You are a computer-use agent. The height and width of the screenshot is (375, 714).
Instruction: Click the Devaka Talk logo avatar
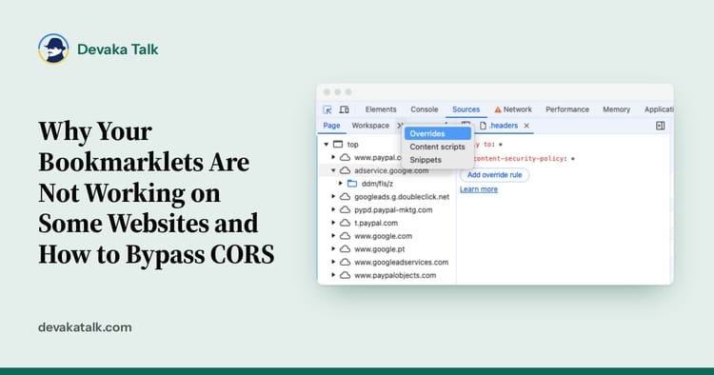point(53,49)
